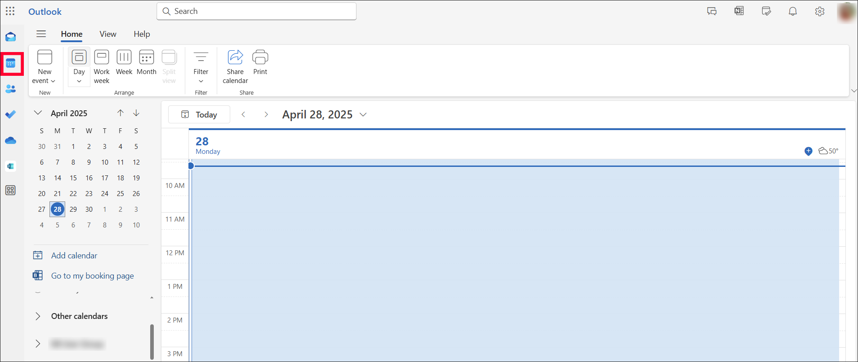The height and width of the screenshot is (362, 858).
Task: Go to my booking page link
Action: click(92, 275)
